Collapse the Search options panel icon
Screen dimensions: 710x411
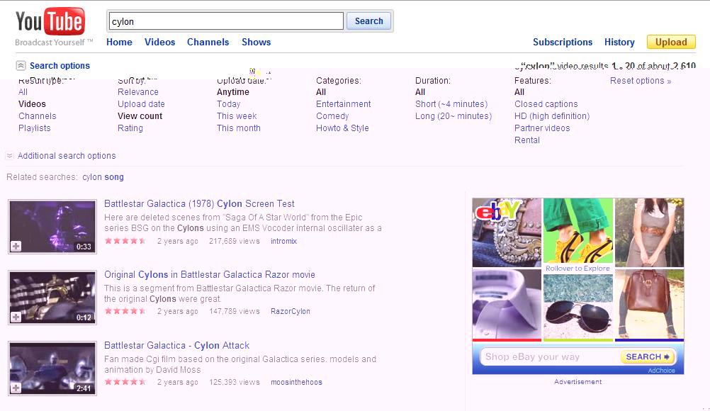[x=21, y=66]
